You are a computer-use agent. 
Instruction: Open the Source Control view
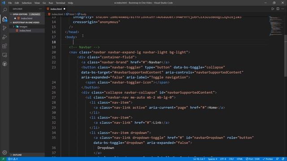(x=5, y=28)
